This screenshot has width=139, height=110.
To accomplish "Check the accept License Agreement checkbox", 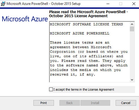I will (x=51, y=89).
